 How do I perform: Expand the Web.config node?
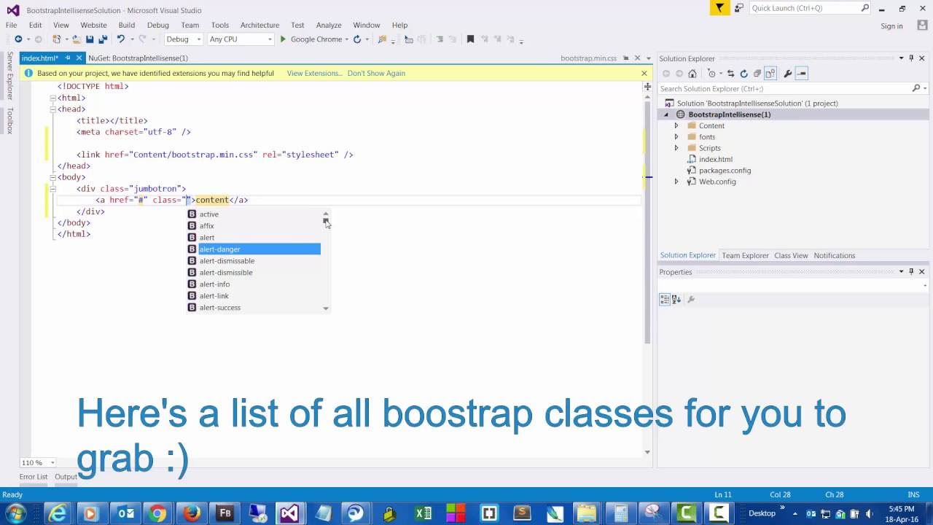pos(676,182)
